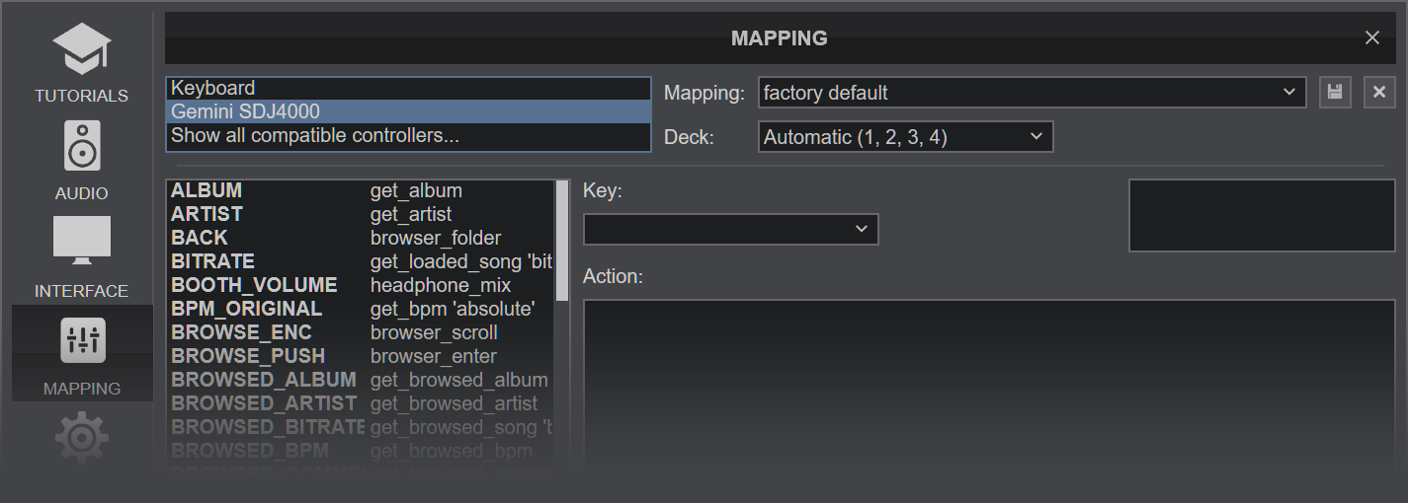Image resolution: width=1408 pixels, height=503 pixels.
Task: Select the BOOTH_VOLUME mapping entry
Action: tap(360, 285)
